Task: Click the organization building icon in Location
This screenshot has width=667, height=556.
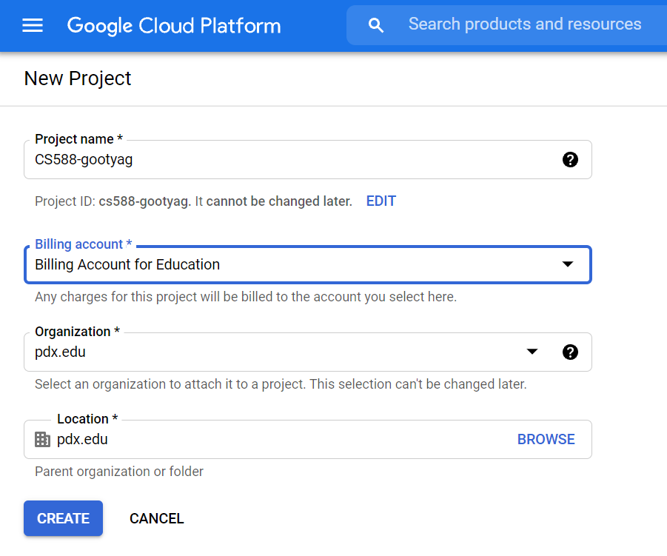Action: click(42, 439)
